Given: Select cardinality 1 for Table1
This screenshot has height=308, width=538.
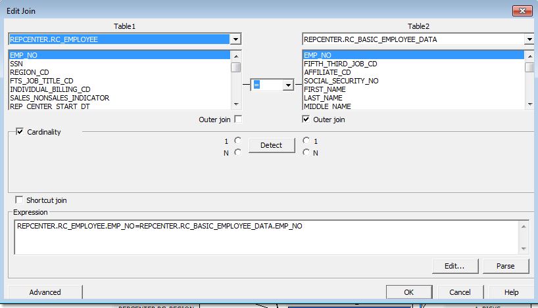Looking at the screenshot, I should 237,141.
